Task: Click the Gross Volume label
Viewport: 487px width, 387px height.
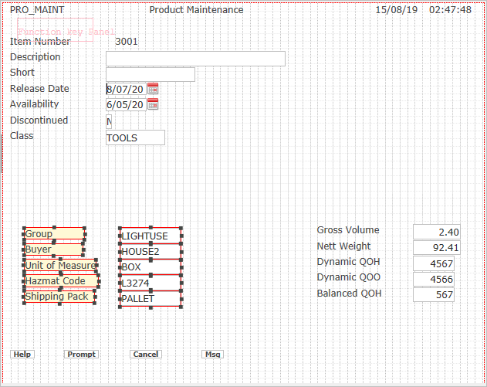Action: pos(348,229)
